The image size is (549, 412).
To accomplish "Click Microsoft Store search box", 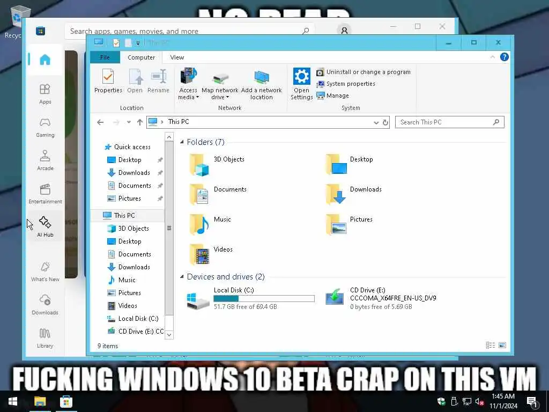I will point(189,31).
